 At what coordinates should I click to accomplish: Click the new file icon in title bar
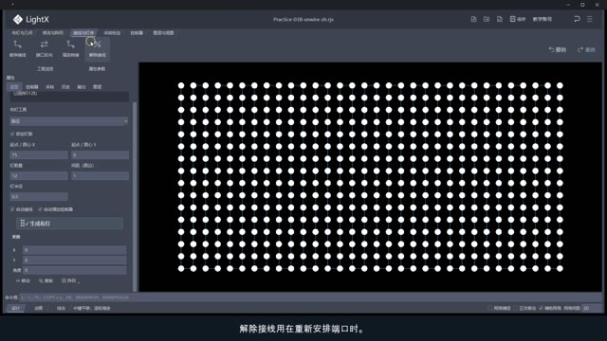point(473,19)
